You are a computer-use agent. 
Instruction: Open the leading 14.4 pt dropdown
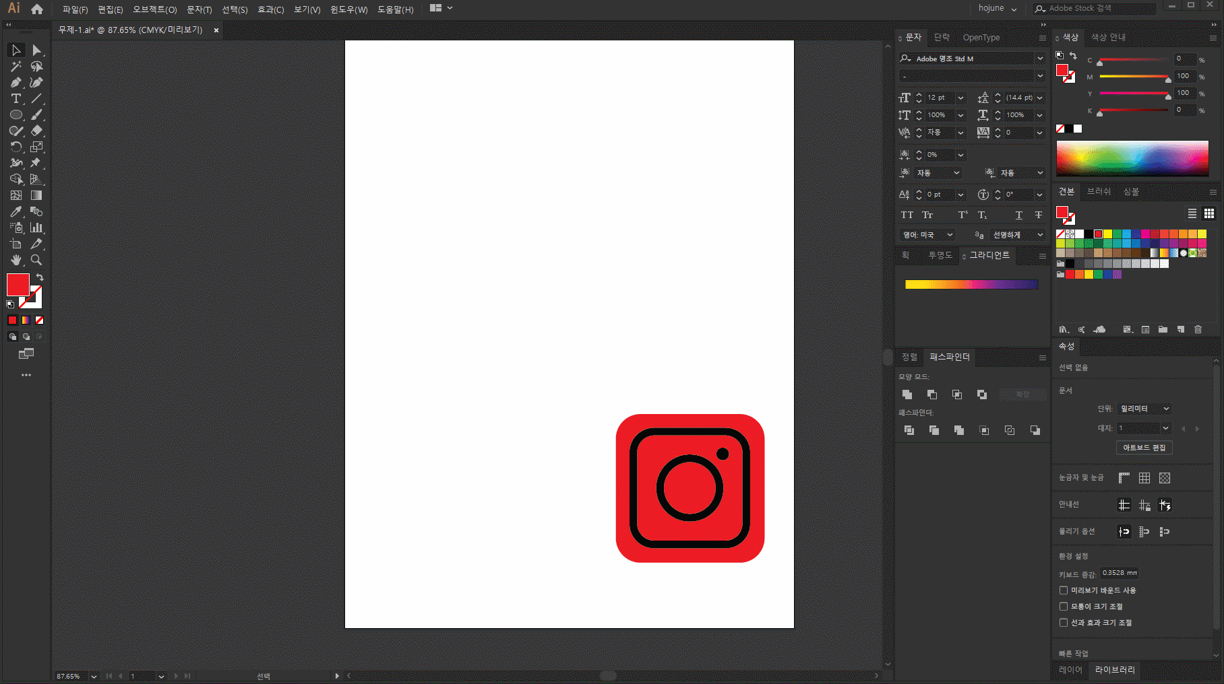1040,98
